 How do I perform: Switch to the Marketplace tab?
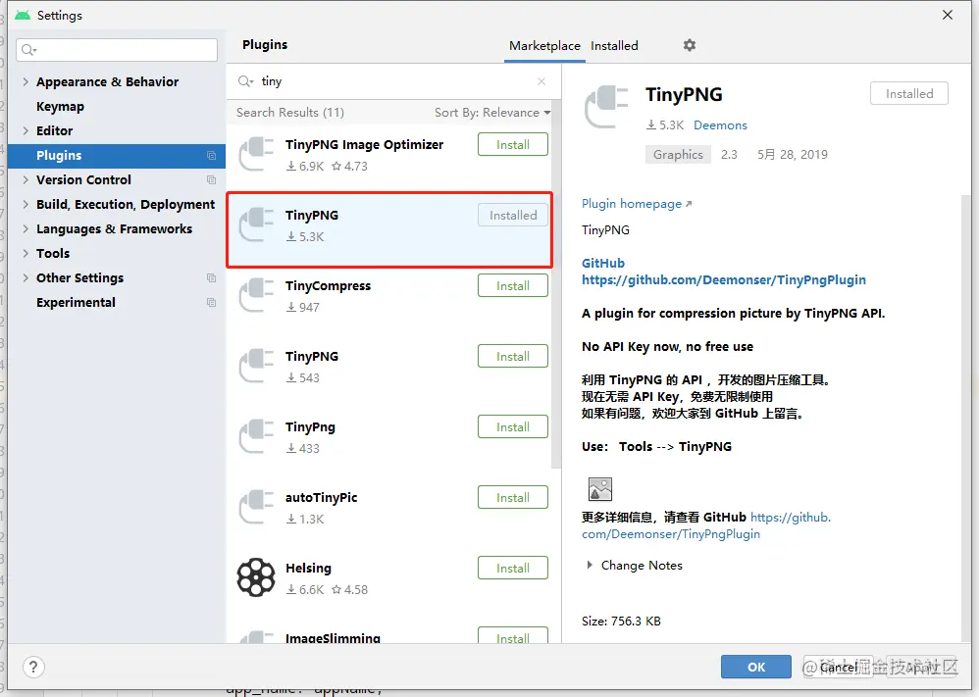pyautogui.click(x=544, y=45)
